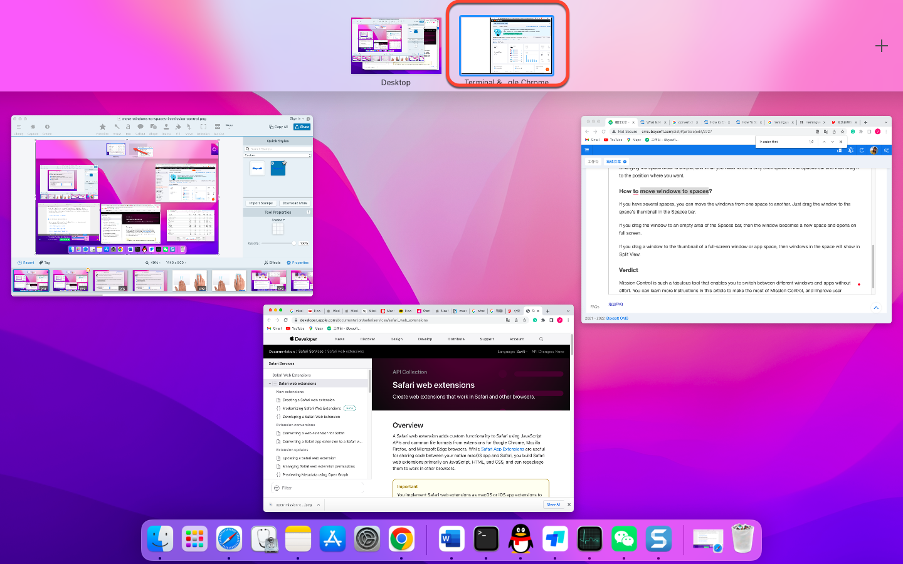Open Activity Monitor from the Dock

pyautogui.click(x=589, y=539)
